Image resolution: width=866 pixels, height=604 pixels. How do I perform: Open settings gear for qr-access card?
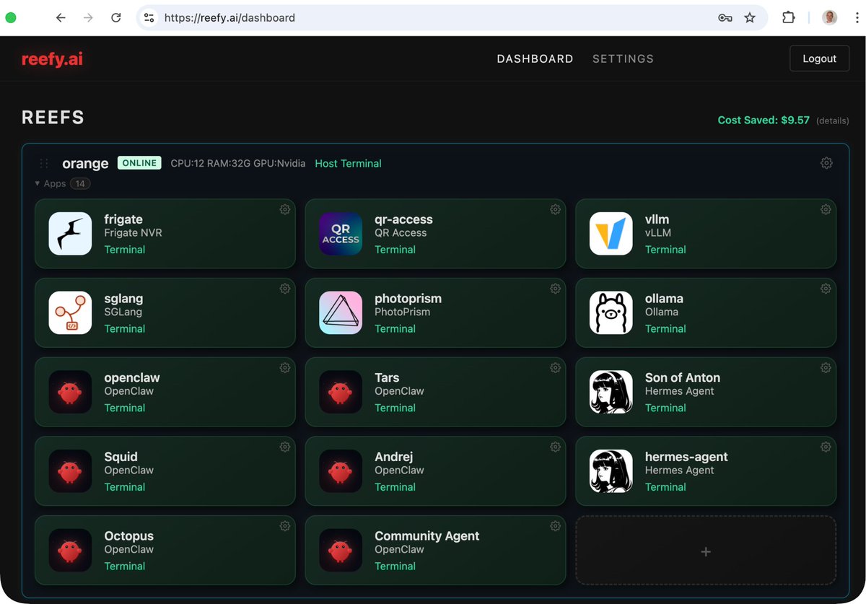coord(555,209)
